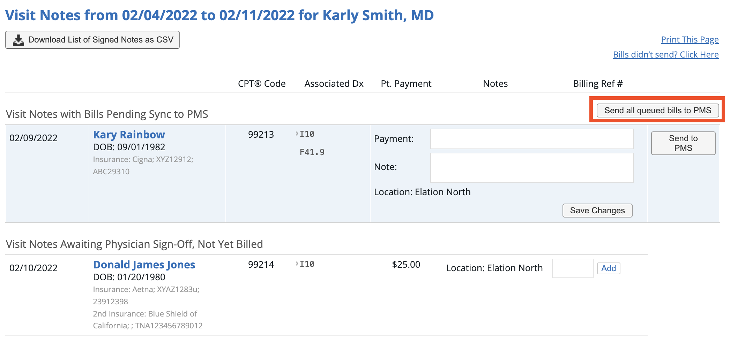The image size is (730, 343).
Task: Click the Notes column header
Action: [495, 84]
